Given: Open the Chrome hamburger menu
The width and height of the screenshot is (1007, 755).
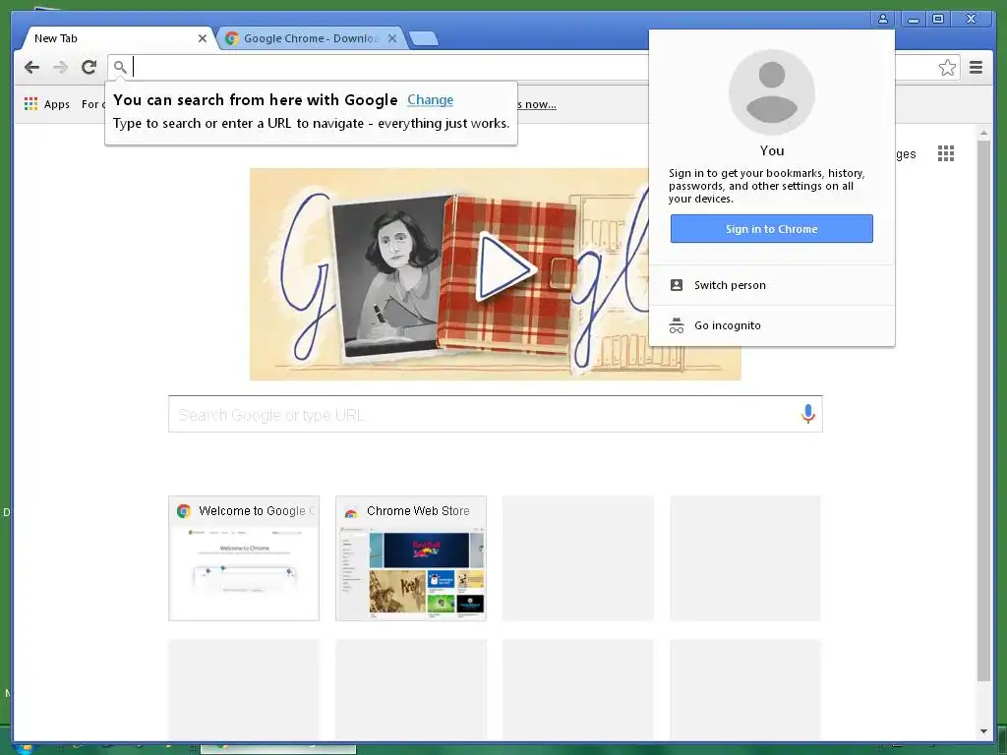Looking at the screenshot, I should point(976,68).
